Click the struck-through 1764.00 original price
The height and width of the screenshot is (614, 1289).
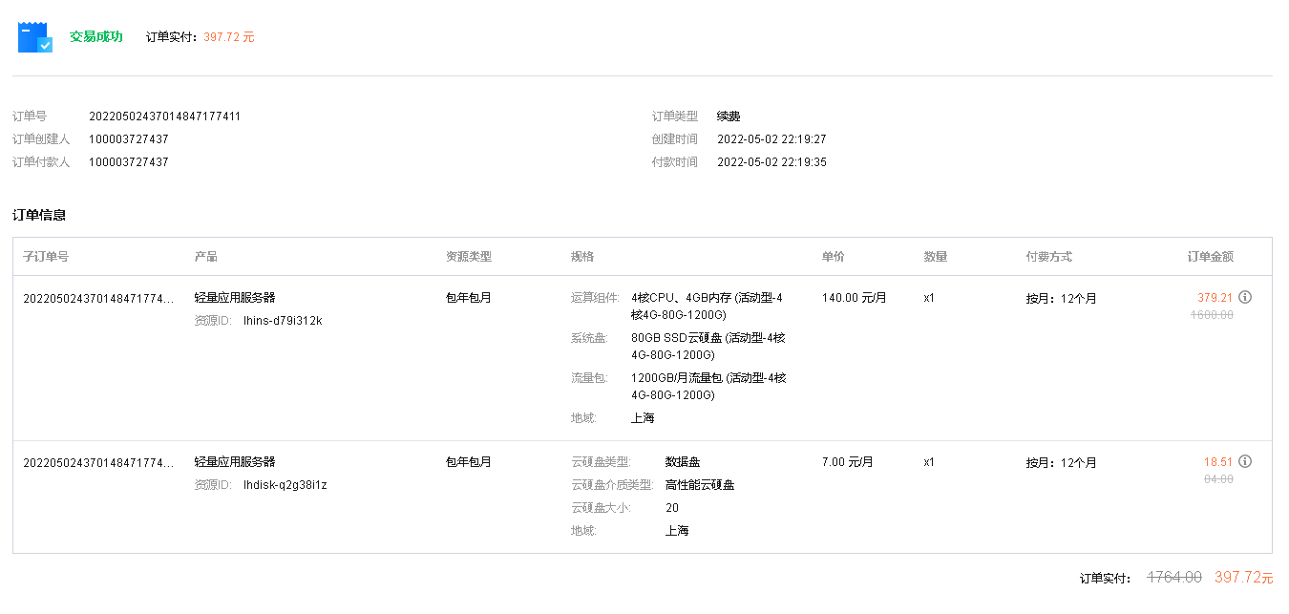(1174, 578)
